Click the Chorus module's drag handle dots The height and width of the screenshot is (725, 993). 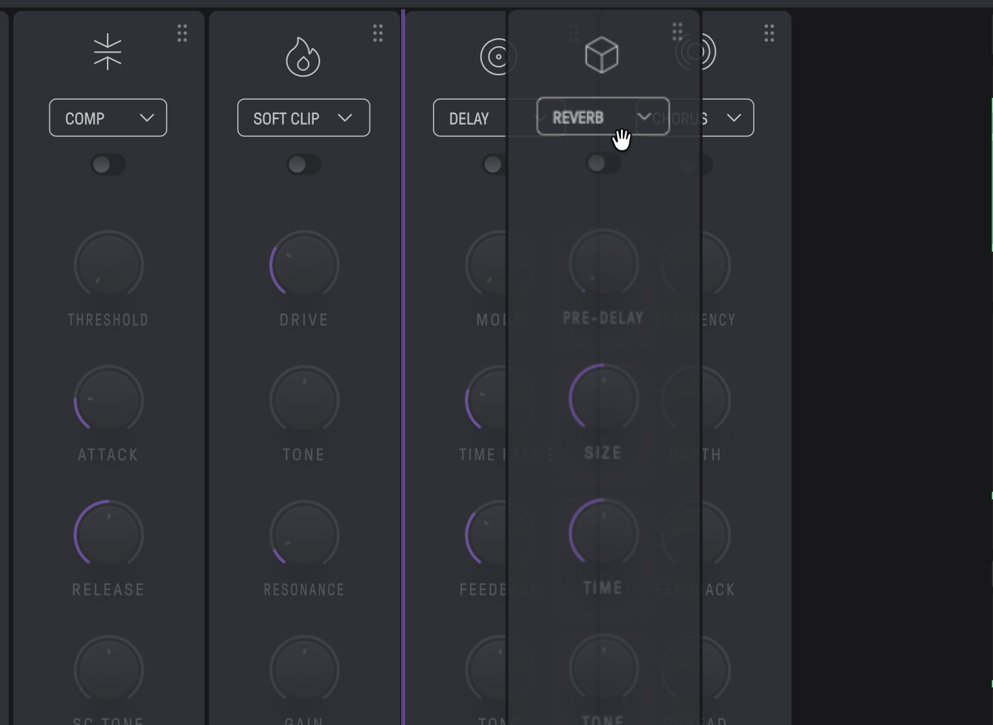pos(769,33)
